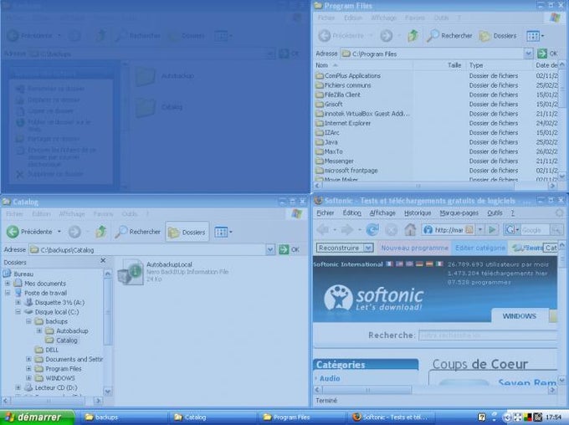Click the Up folder icon in Catalog window
Screen dimensions: 569x425
point(100,232)
